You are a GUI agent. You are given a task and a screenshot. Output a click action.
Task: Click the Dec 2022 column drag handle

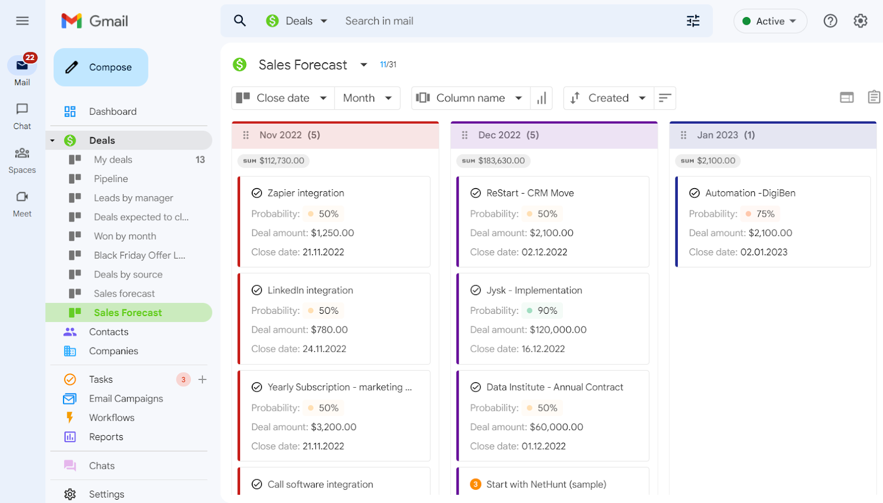click(465, 135)
